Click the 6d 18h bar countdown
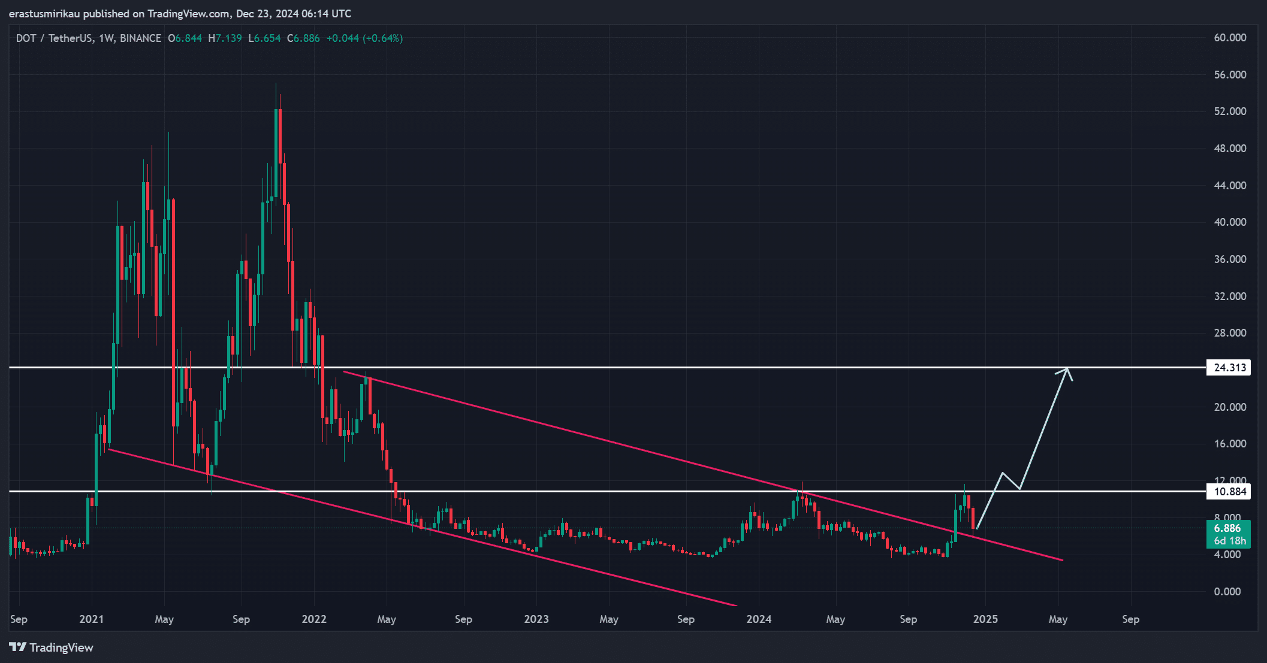This screenshot has width=1267, height=663. point(1229,541)
